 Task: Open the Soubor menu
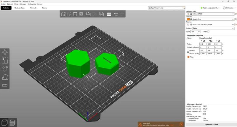click(3, 4)
